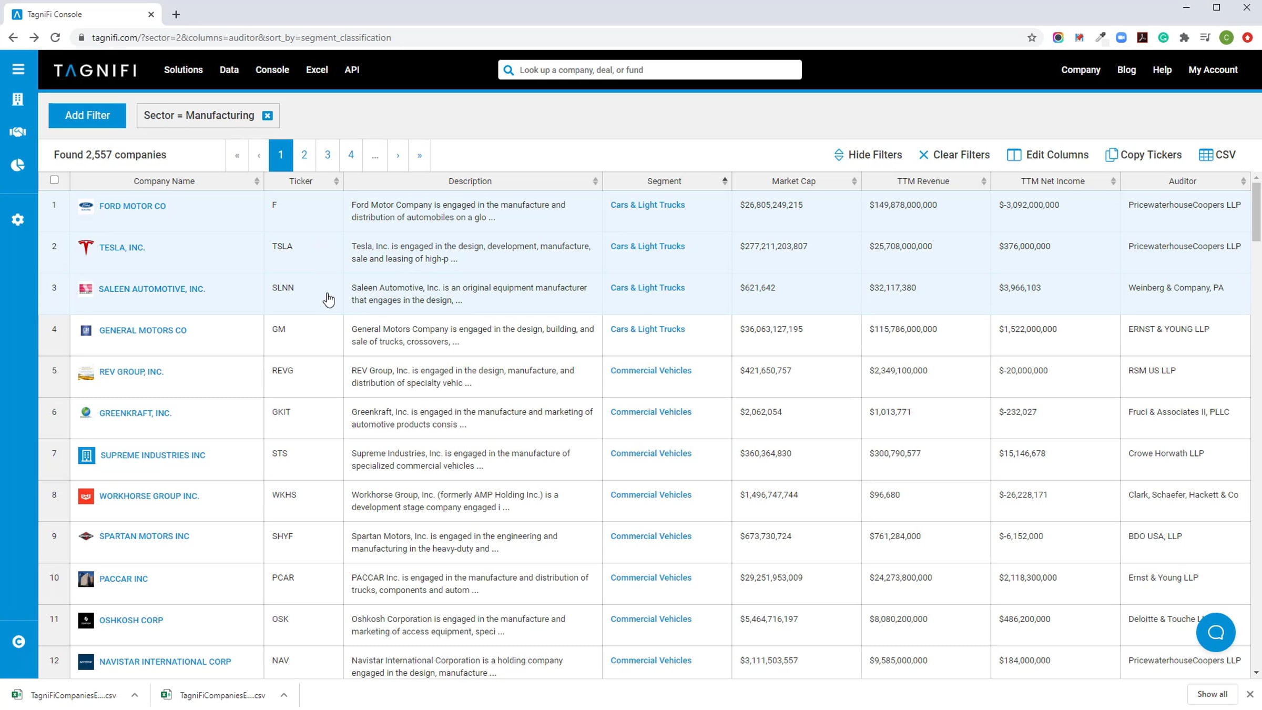
Task: Open the settings gear in sidebar
Action: click(18, 219)
